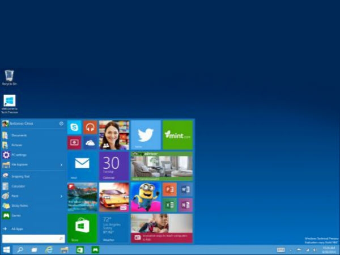
Task: Open the Calendar tile showing 30
Action: pyautogui.click(x=114, y=166)
